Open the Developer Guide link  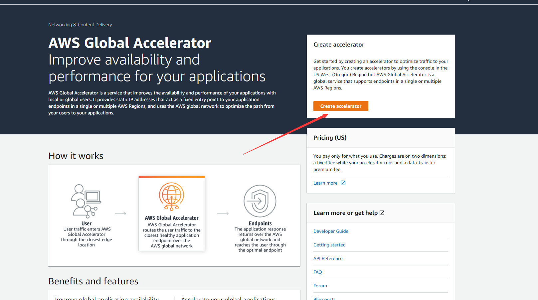331,231
